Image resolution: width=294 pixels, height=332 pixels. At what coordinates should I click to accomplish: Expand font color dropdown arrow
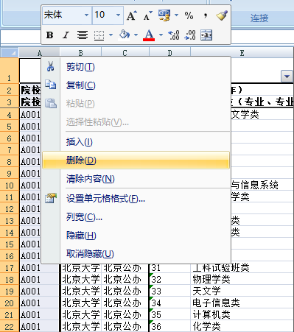[161, 35]
